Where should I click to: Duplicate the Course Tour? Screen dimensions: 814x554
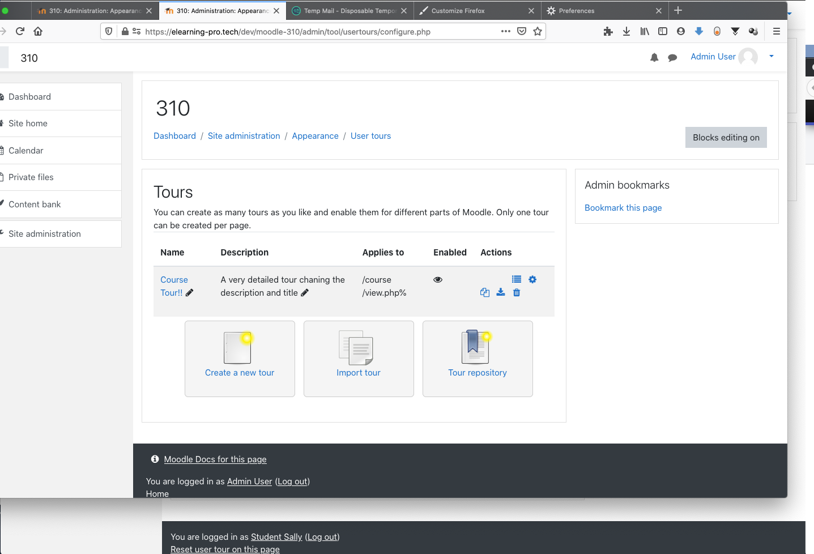[x=485, y=292]
